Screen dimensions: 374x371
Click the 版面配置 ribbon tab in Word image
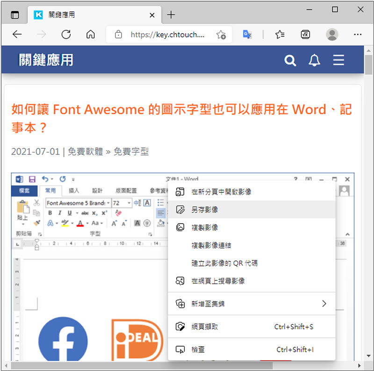(126, 190)
